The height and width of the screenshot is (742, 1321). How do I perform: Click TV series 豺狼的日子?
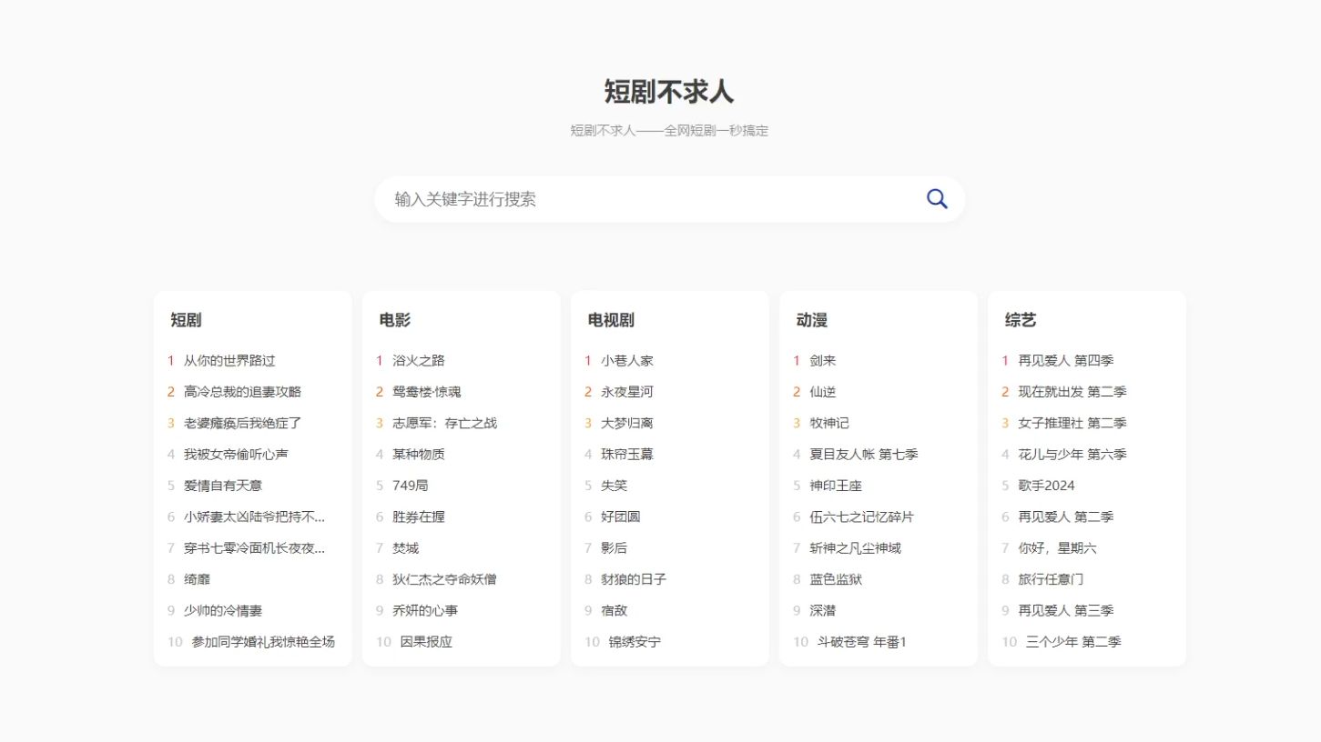634,579
